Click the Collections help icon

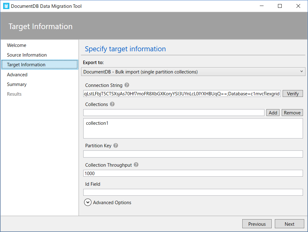coord(112,104)
